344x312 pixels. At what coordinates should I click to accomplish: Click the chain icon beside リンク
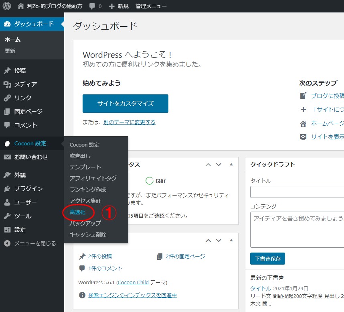[7, 98]
